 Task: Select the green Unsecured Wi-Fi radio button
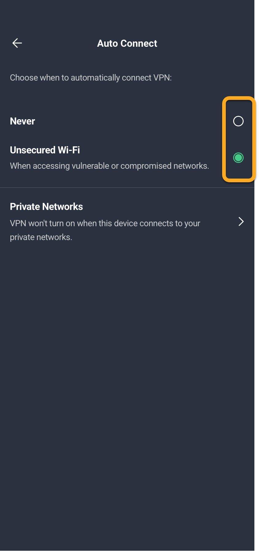tap(238, 158)
